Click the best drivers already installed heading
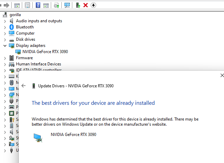The image size is (224, 163). (93, 103)
